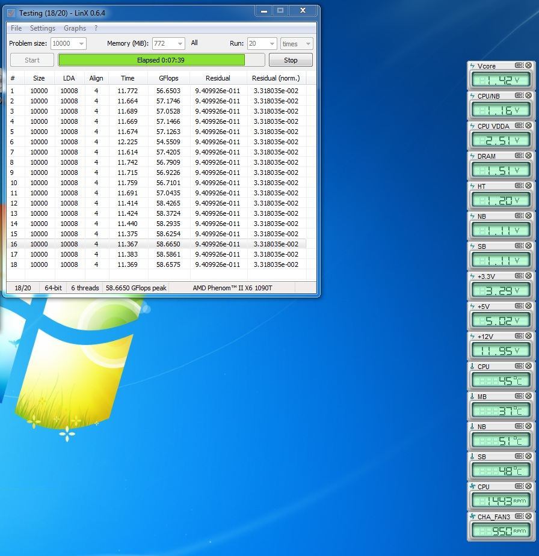
Task: Close the NB voltage gadget showing 1.11 V
Action: click(x=528, y=216)
